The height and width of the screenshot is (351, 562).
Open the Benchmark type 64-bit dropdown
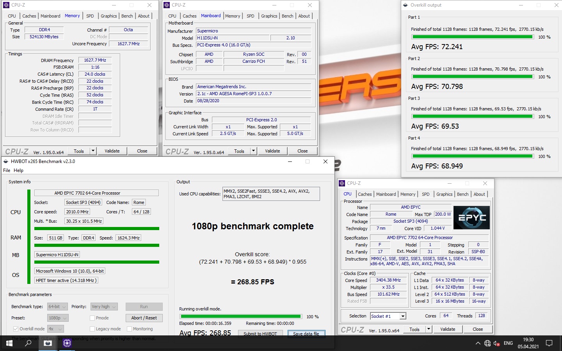pyautogui.click(x=57, y=307)
